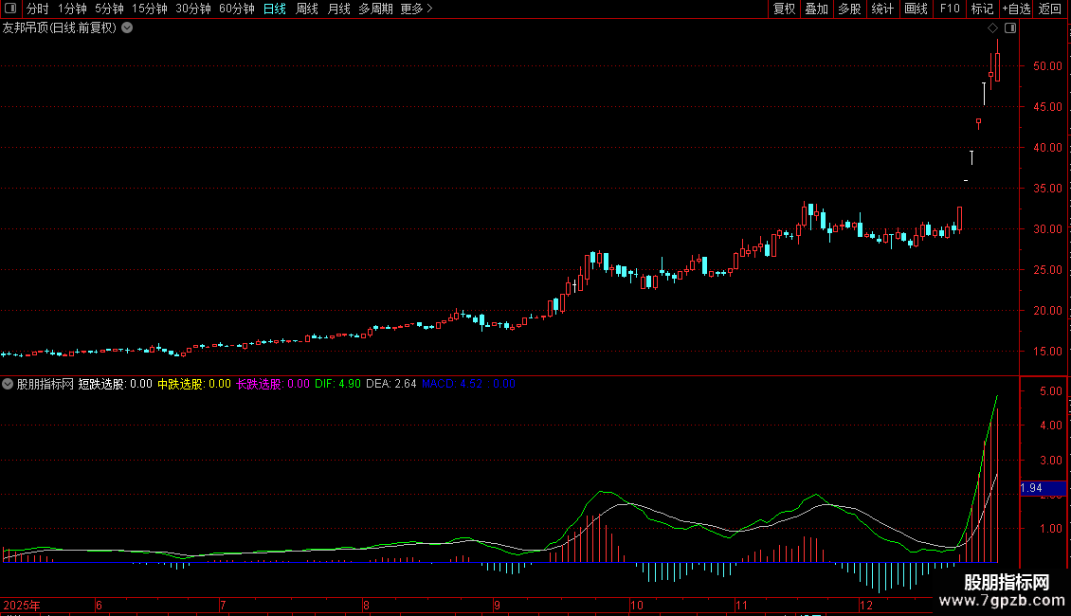This screenshot has height=616, width=1071.
Task: Click the 30.00 price axis label
Action: click(1047, 229)
